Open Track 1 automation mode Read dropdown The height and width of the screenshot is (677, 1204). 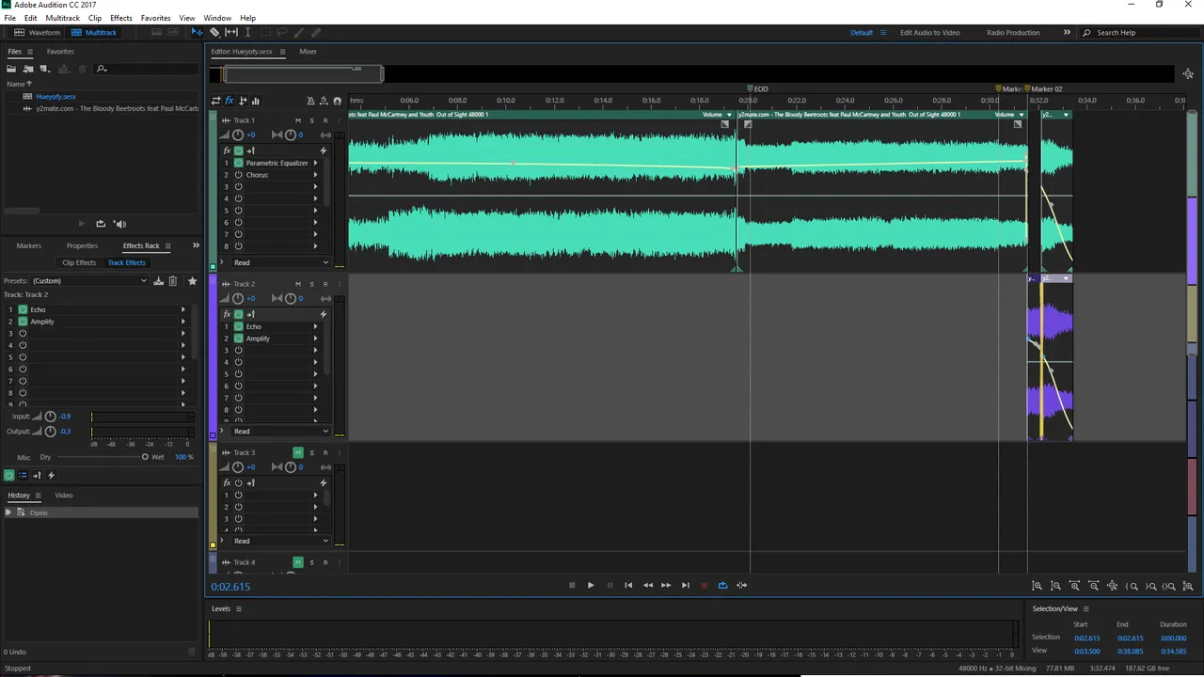(x=281, y=262)
